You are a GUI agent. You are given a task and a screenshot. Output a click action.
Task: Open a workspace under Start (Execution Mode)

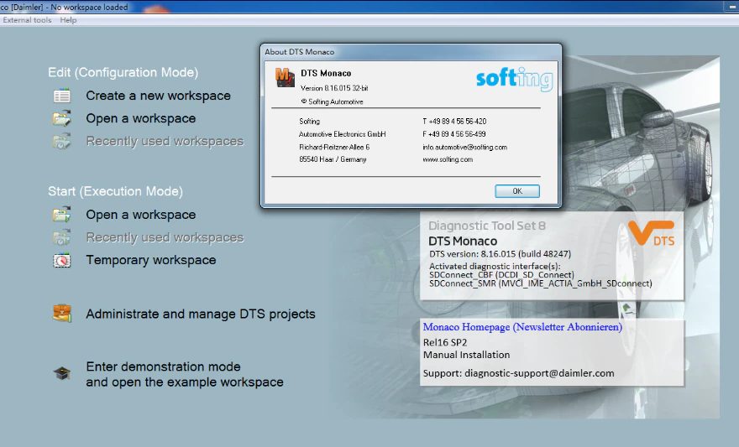pos(140,215)
